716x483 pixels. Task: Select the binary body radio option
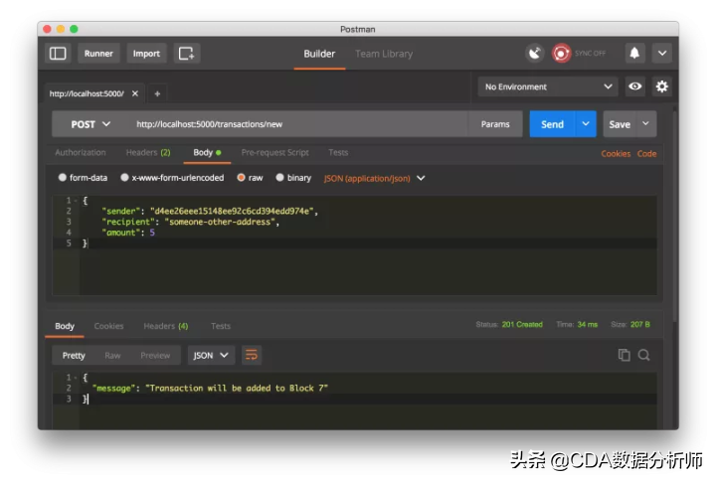click(x=279, y=177)
